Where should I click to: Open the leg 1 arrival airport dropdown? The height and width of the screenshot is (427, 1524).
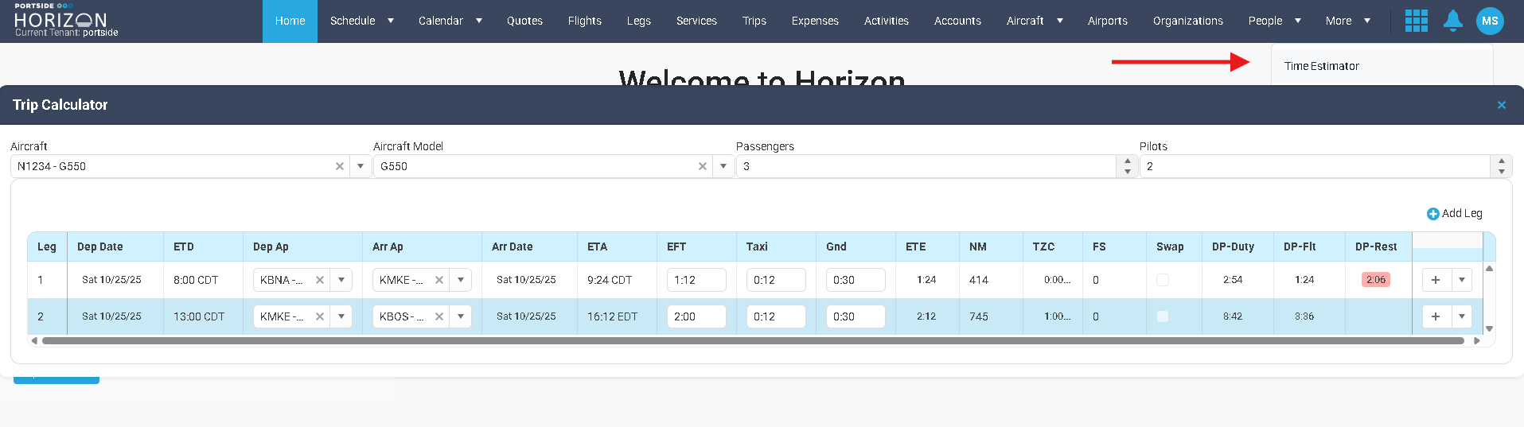point(461,280)
